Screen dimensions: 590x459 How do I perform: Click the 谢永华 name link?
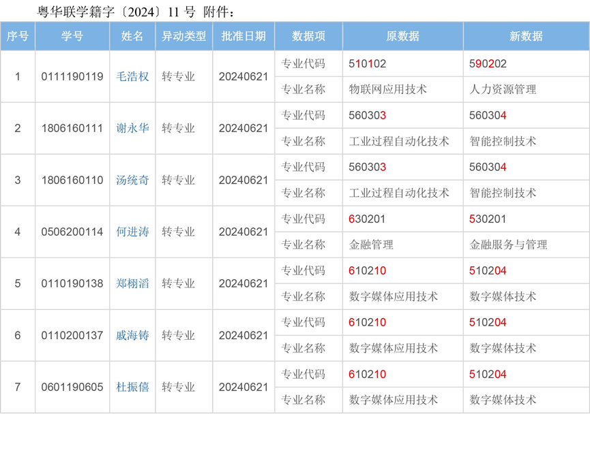pos(132,128)
